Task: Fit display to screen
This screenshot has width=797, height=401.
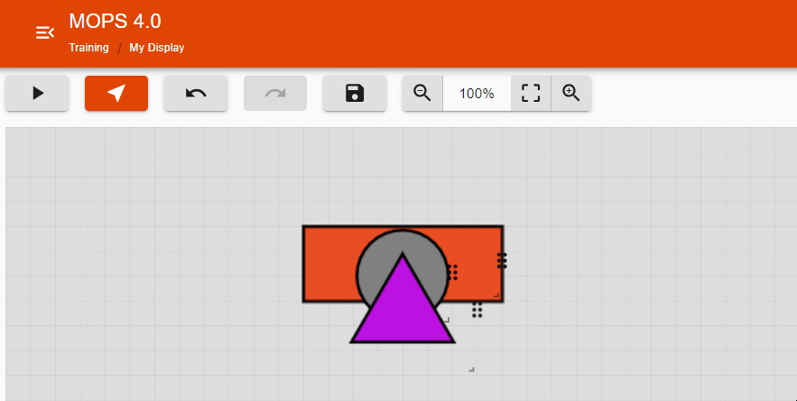Action: coord(531,93)
